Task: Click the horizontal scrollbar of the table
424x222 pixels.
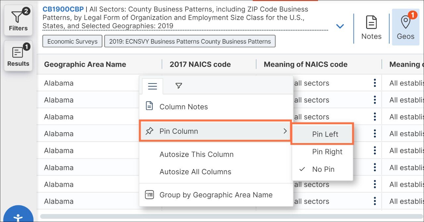Action: [x=232, y=216]
